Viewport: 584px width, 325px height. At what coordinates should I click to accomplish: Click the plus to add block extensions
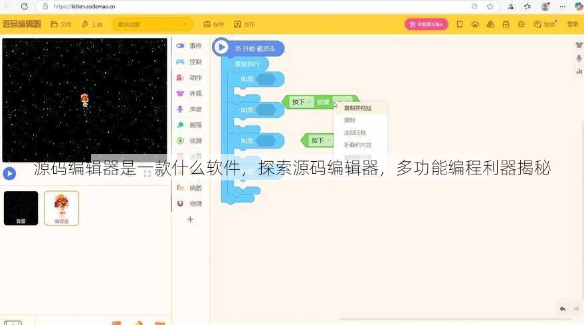(190, 220)
